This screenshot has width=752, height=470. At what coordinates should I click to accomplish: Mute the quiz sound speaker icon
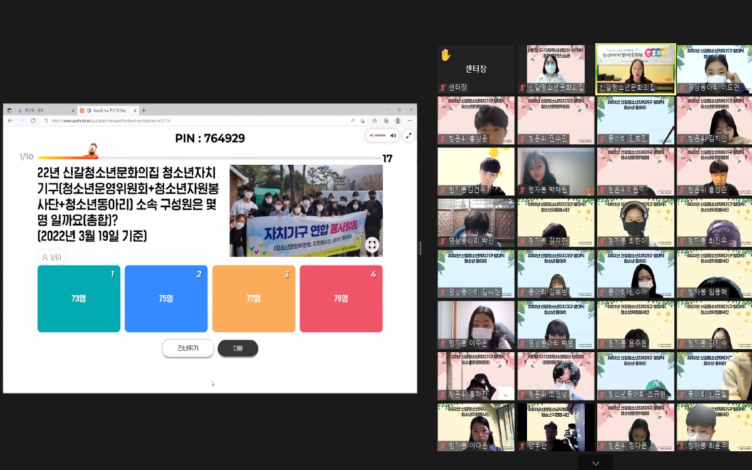pyautogui.click(x=394, y=135)
